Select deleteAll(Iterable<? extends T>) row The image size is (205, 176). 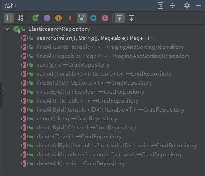click(109, 155)
